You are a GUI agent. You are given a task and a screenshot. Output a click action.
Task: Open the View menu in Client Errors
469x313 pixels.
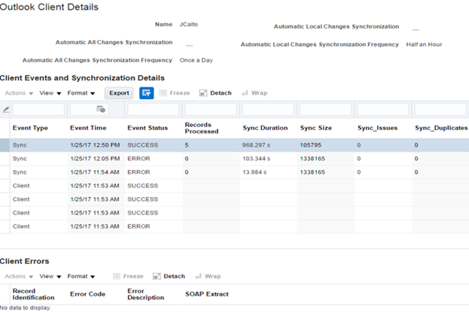tap(50, 276)
